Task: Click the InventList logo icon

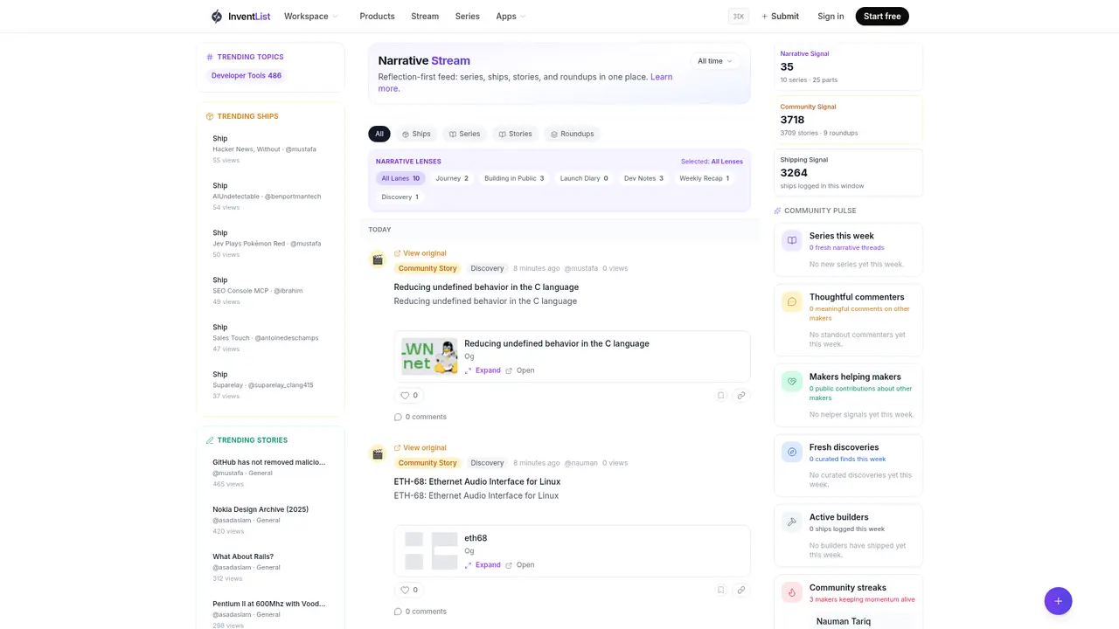Action: 217,16
